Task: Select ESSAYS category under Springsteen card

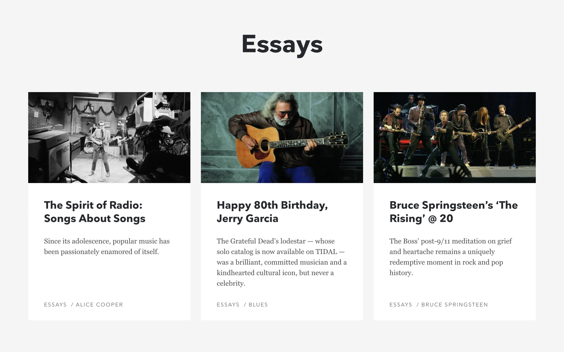Action: pyautogui.click(x=401, y=304)
